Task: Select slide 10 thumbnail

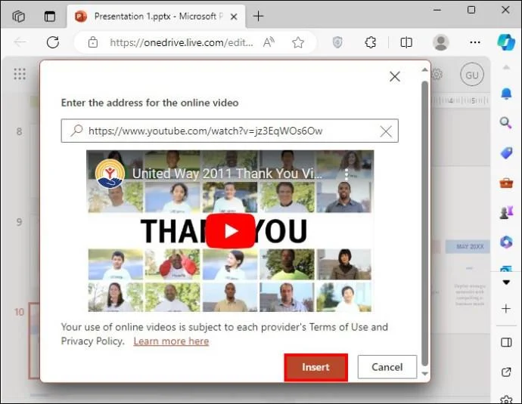Action: pos(34,341)
